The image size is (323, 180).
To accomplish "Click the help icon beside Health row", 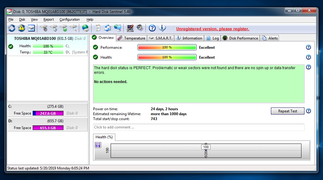I will (309, 57).
